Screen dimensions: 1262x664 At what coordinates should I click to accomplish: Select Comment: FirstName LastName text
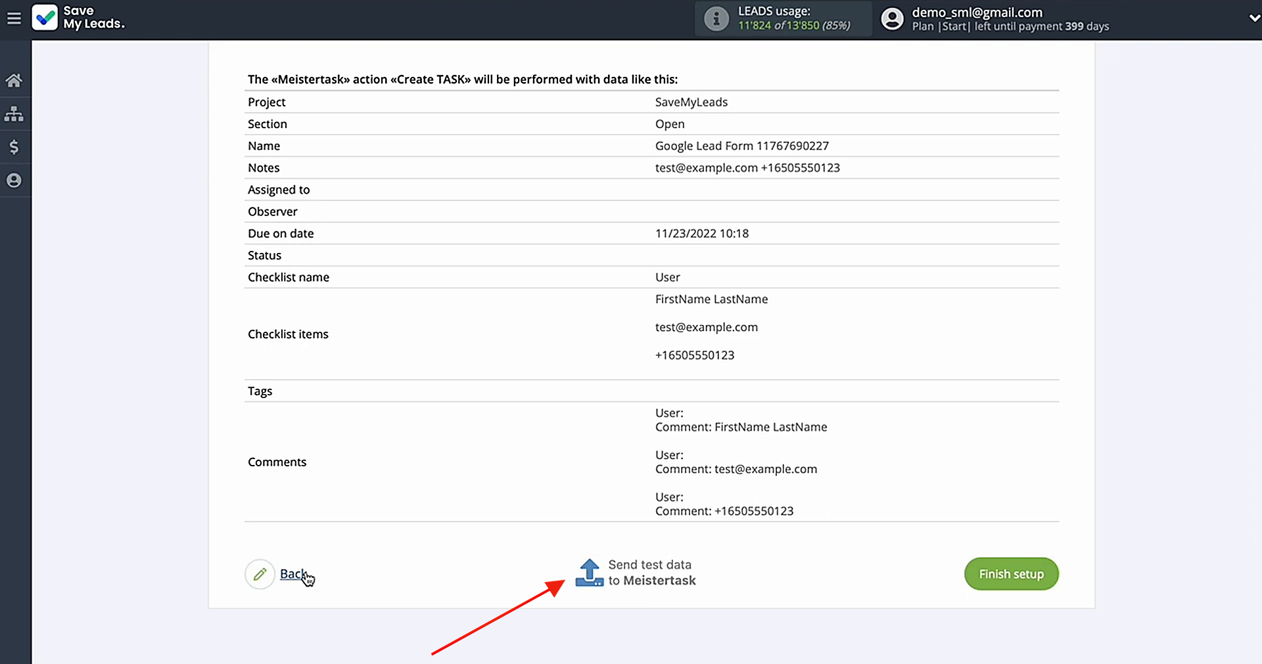(741, 427)
